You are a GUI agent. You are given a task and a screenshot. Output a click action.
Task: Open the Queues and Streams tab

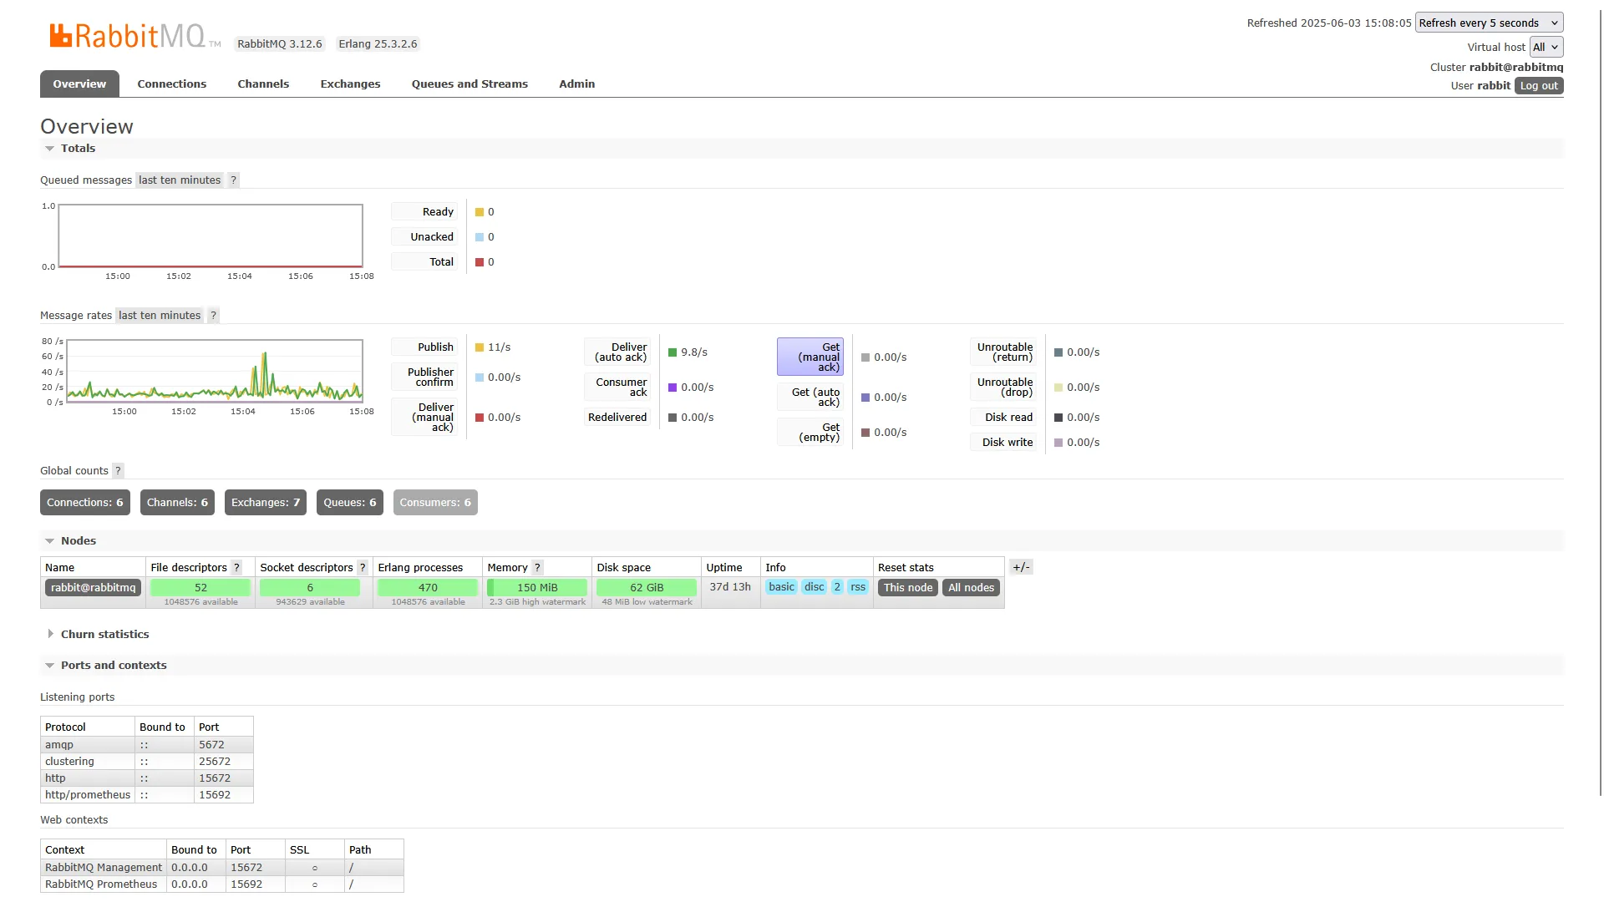click(x=470, y=84)
